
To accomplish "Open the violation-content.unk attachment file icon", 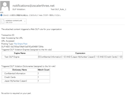I will tap(3, 21).
